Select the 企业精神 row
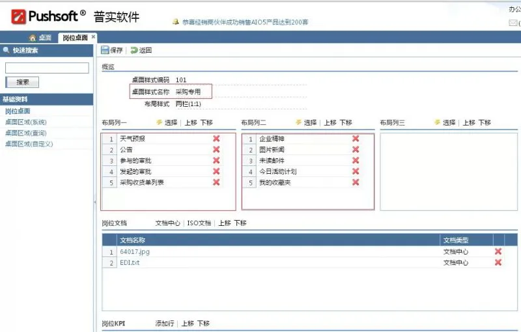Viewport: 521px width, 332px height. (x=302, y=139)
